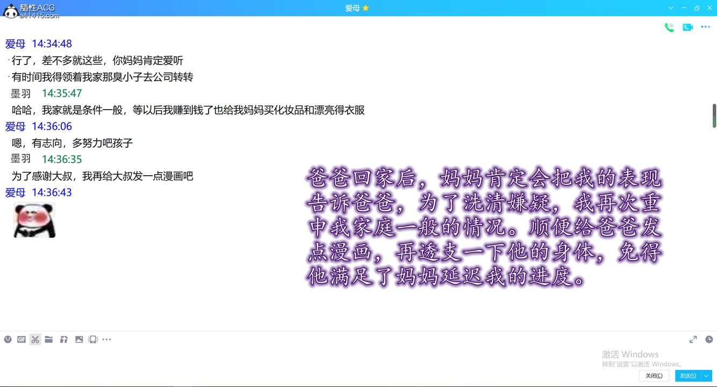Expand more chat tools via toolbar ellipsis
Viewport: 717px width, 387px height.
click(107, 339)
